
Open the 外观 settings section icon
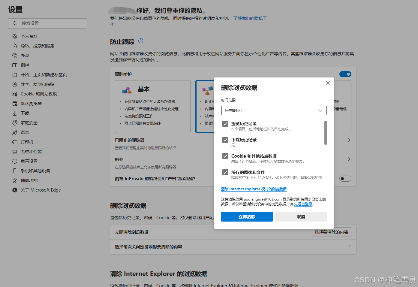tap(15, 55)
